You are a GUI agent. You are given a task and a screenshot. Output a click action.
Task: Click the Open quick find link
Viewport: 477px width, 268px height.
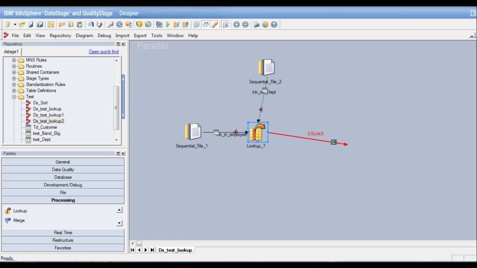pyautogui.click(x=104, y=52)
